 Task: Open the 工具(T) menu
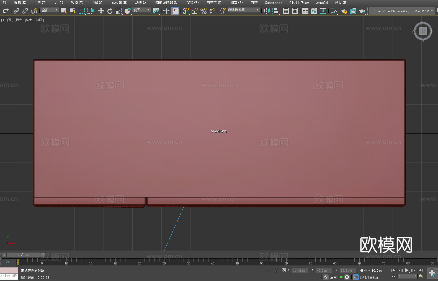[40, 2]
